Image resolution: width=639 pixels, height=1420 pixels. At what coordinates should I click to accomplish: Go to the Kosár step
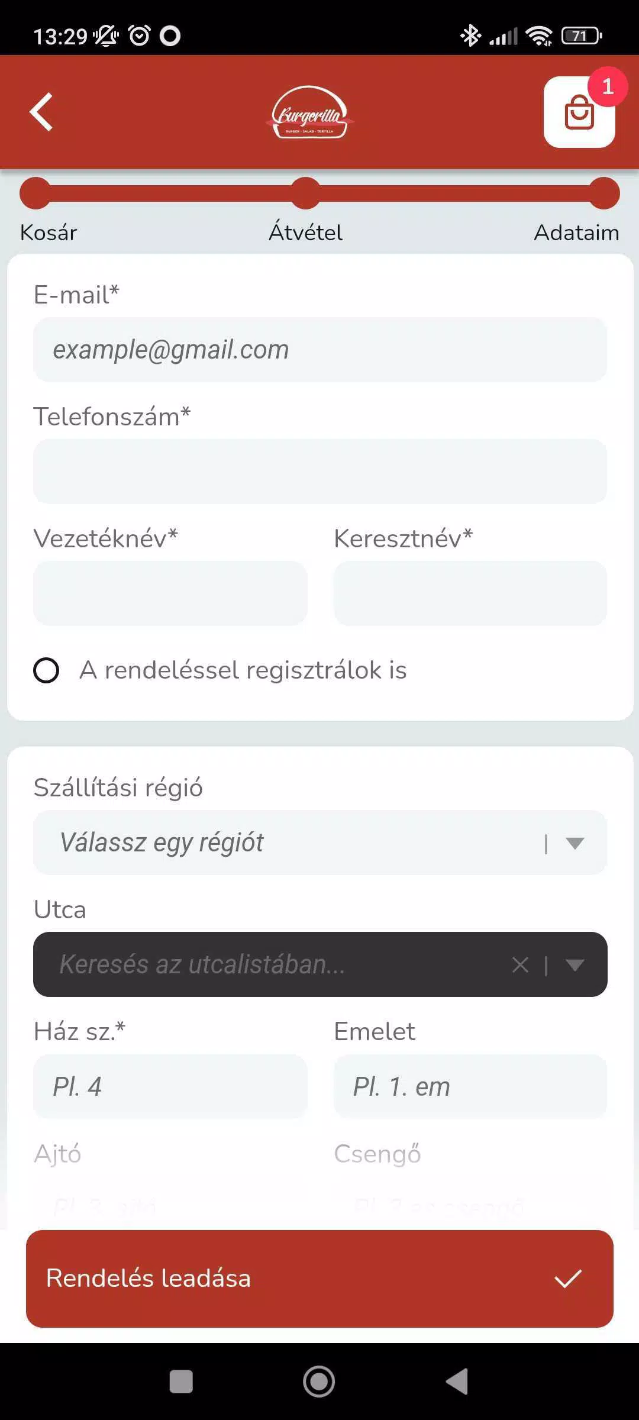click(x=49, y=233)
